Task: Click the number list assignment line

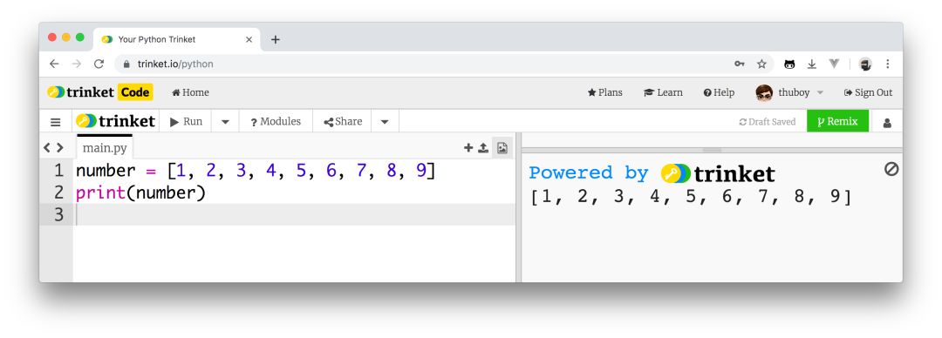Action: pos(255,171)
